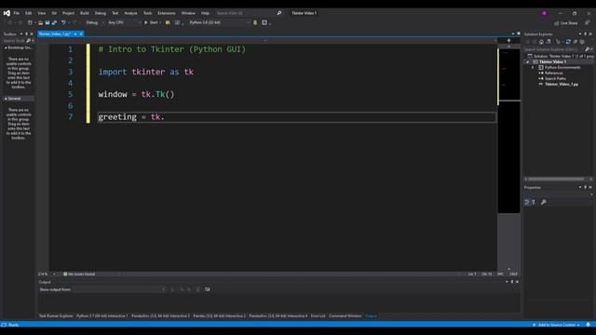Switch to the Error List tab

tap(318, 315)
